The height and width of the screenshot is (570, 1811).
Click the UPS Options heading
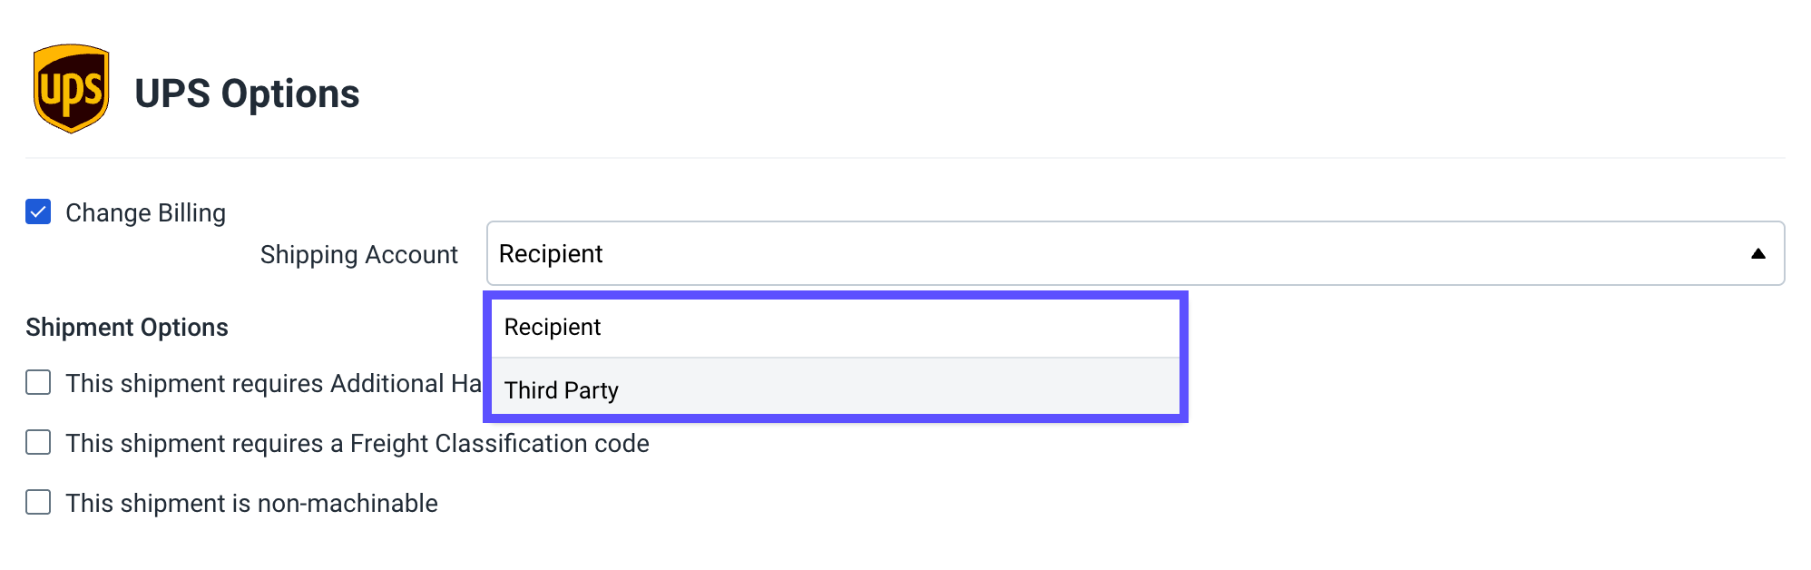coord(247,93)
